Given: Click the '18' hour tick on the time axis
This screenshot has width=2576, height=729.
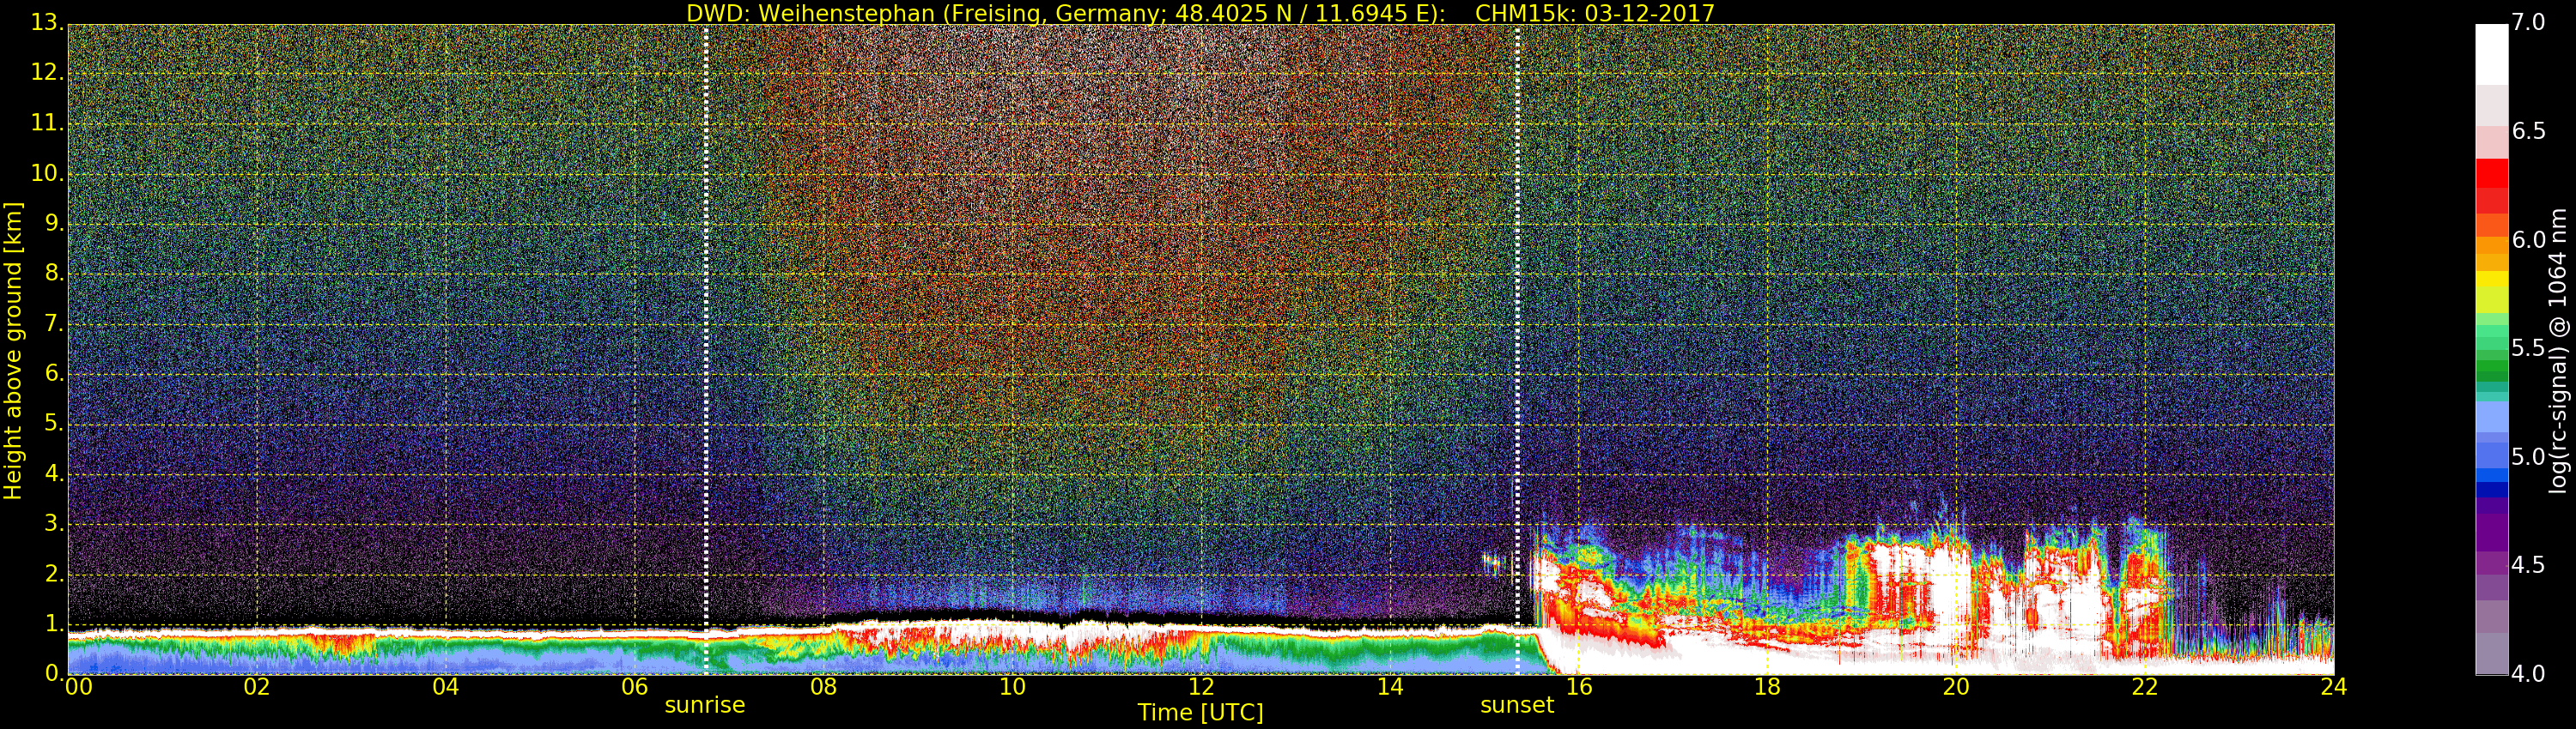Looking at the screenshot, I should coord(1767,687).
